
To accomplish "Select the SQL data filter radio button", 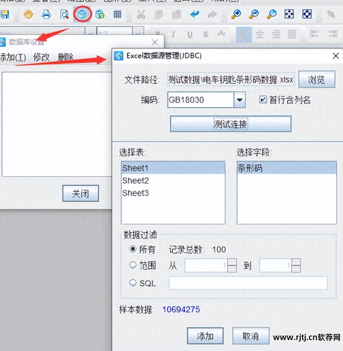I will tap(133, 283).
